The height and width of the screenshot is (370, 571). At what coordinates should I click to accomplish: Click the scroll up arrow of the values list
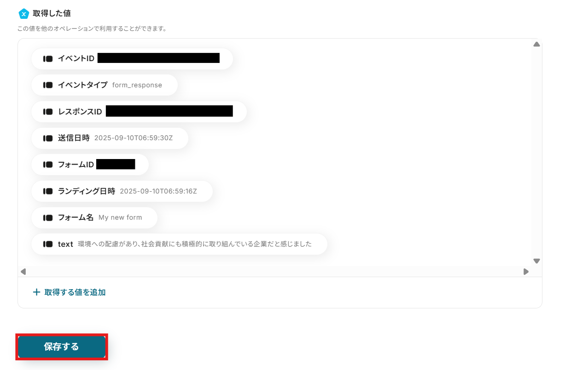(536, 44)
